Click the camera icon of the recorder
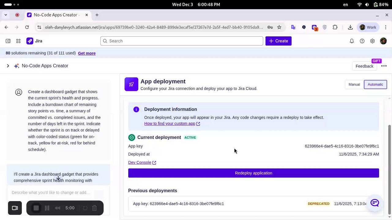Image resolution: width=392 pixels, height=220 pixels. [x=15, y=208]
